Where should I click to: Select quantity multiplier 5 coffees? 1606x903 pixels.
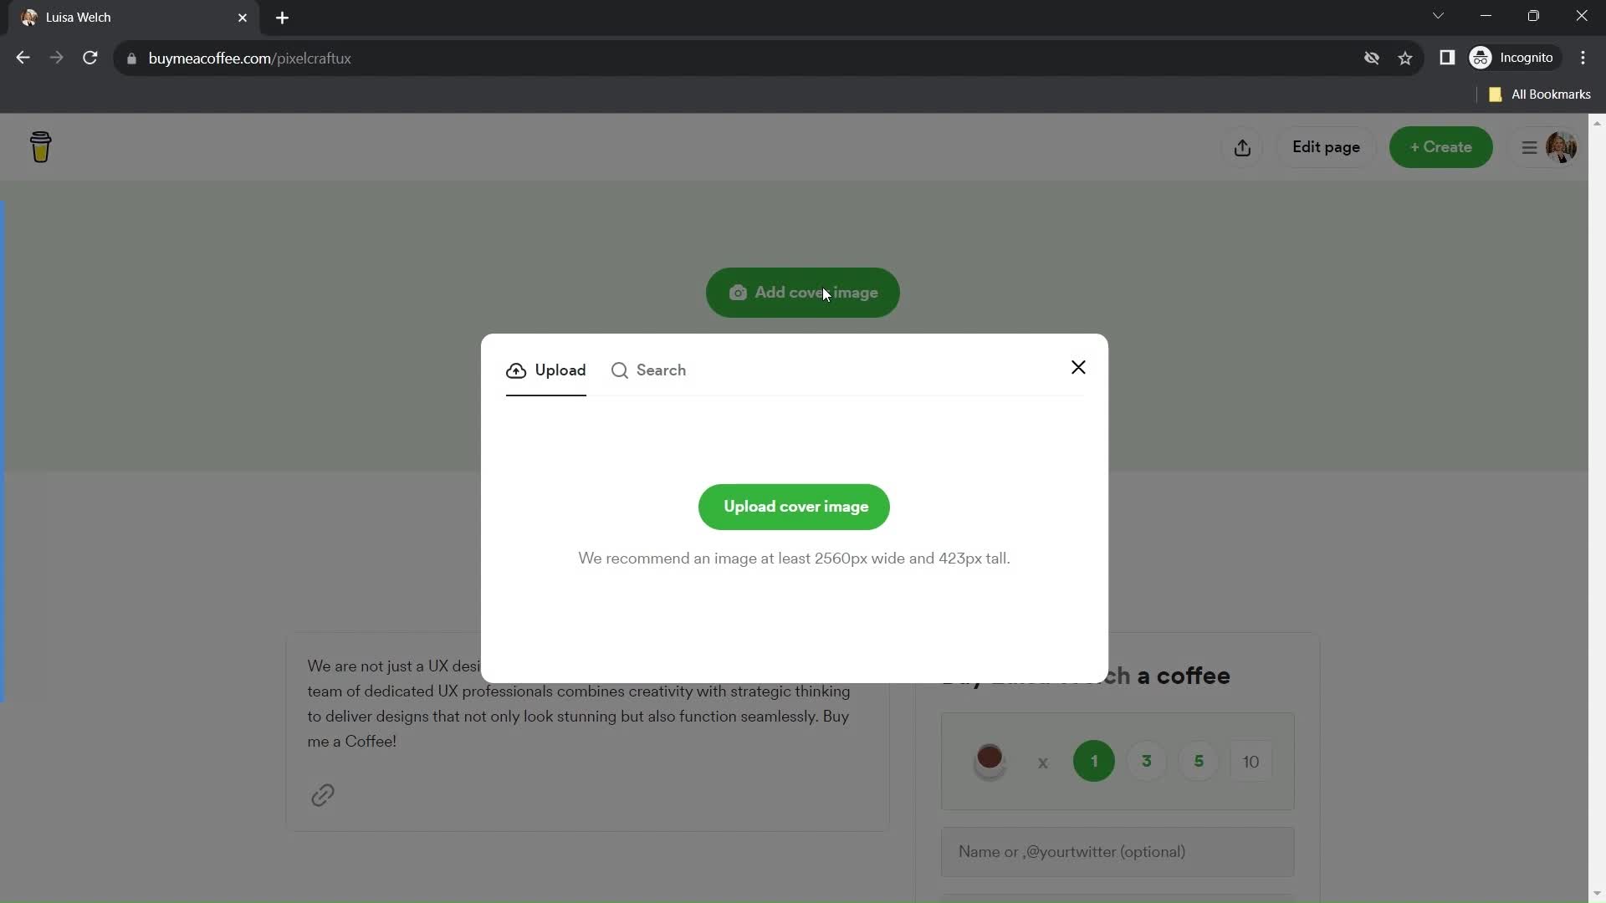[1198, 762]
